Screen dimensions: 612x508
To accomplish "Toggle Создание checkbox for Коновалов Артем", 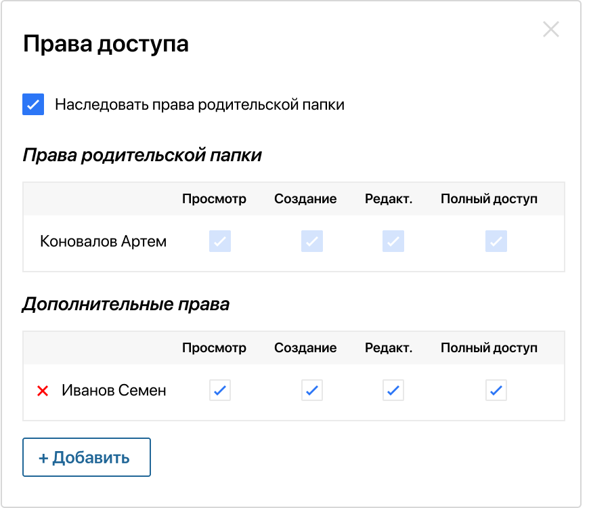I will [312, 241].
